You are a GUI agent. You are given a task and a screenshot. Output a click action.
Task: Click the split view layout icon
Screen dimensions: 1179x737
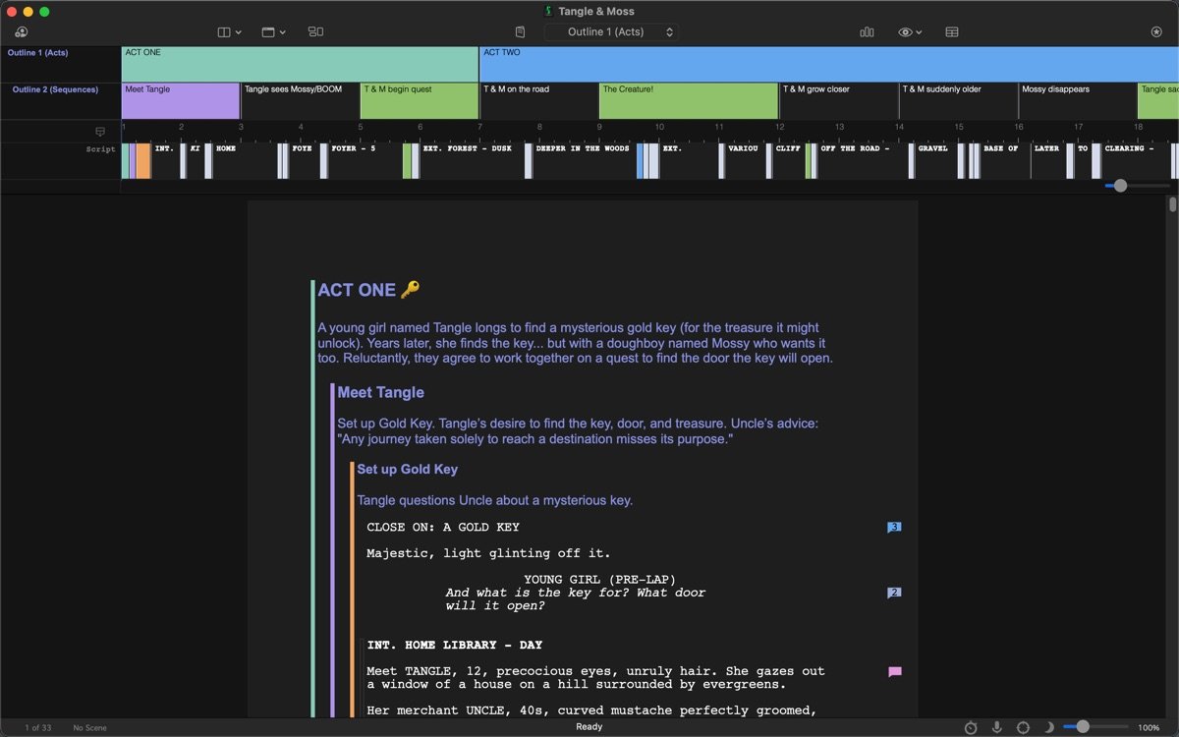pyautogui.click(x=315, y=32)
